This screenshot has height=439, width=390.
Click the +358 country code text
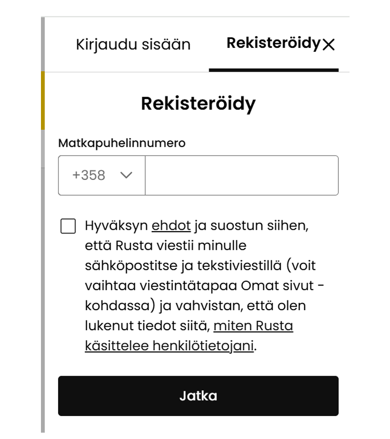[89, 175]
